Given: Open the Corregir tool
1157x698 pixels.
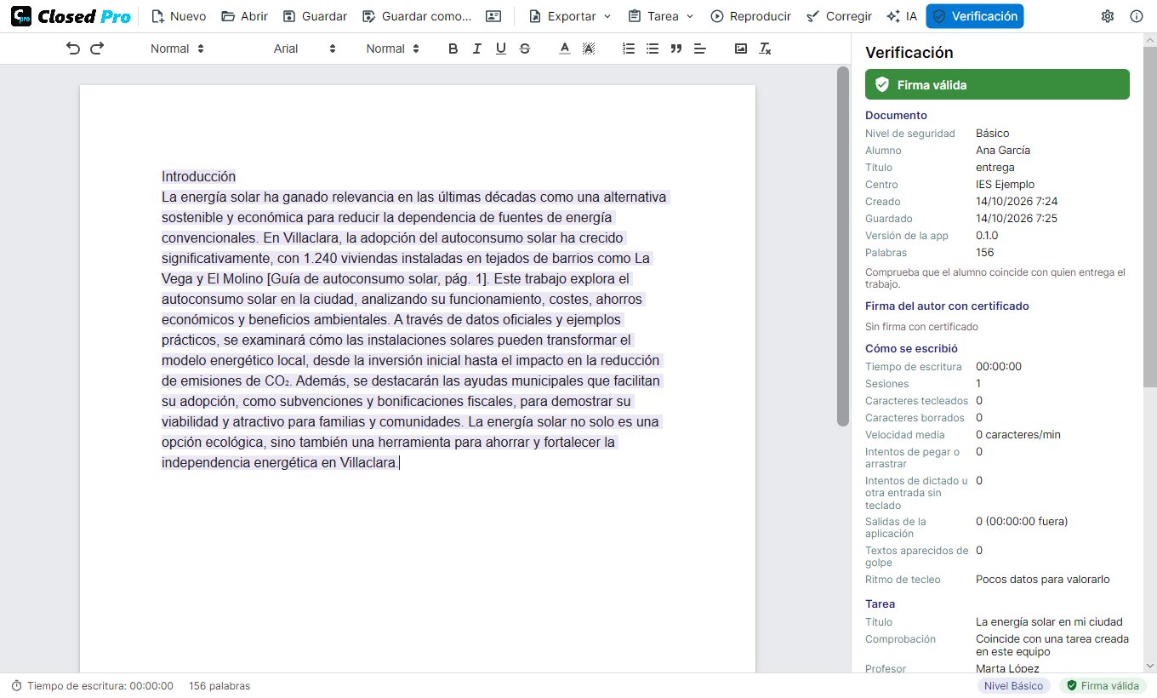Looking at the screenshot, I should pos(839,16).
